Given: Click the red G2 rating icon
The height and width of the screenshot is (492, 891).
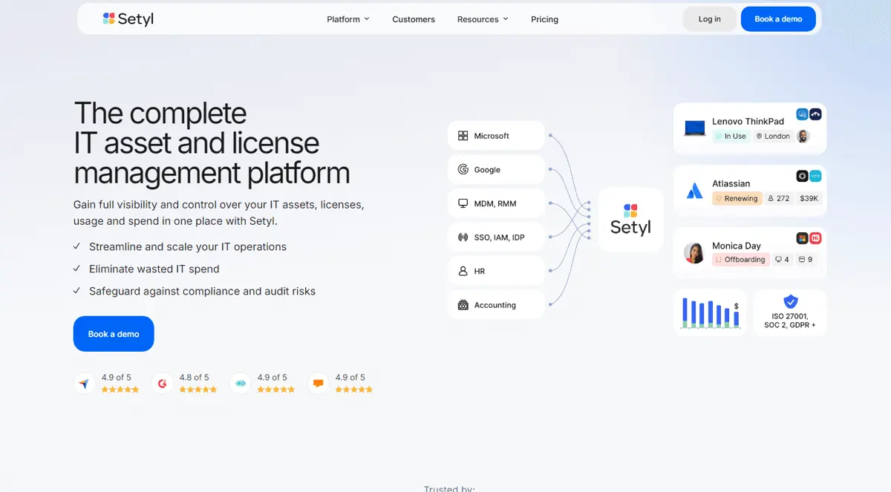Looking at the screenshot, I should [x=162, y=384].
